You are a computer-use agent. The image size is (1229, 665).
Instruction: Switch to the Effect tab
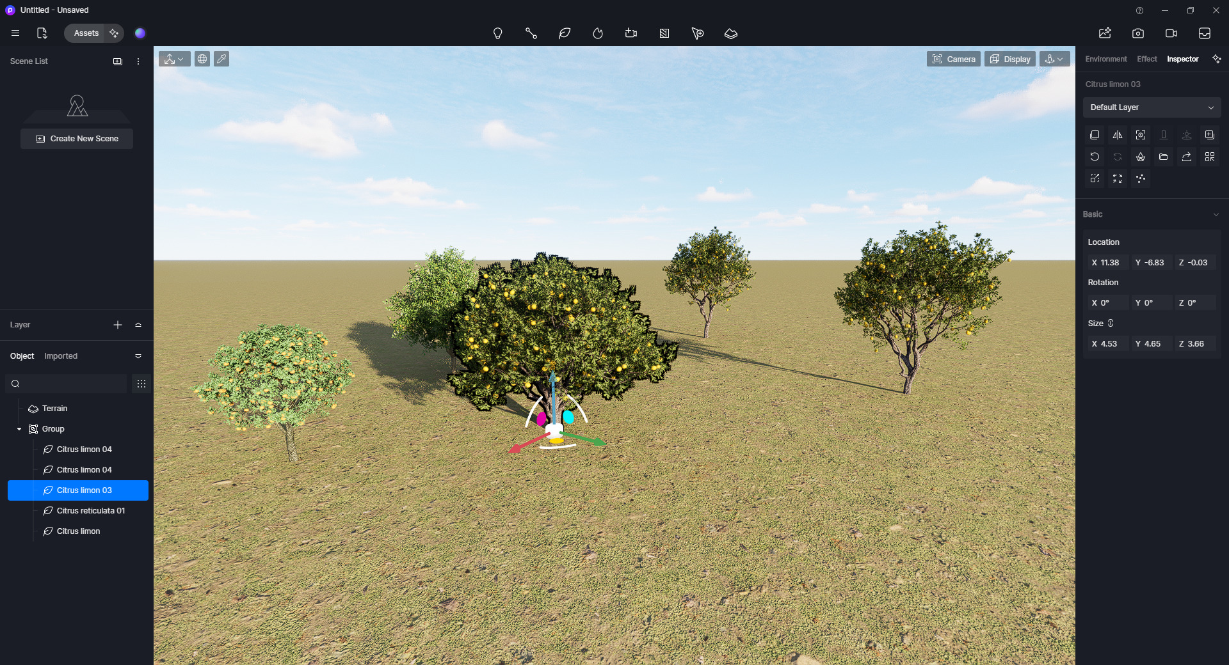tap(1146, 59)
